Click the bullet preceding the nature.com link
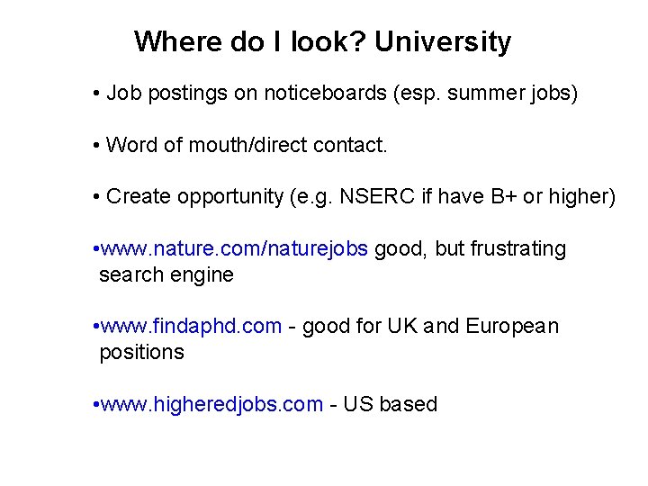648x486 pixels. 95,250
